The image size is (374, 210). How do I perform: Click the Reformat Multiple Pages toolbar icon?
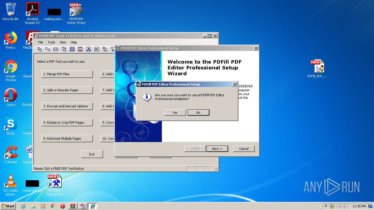(x=72, y=49)
